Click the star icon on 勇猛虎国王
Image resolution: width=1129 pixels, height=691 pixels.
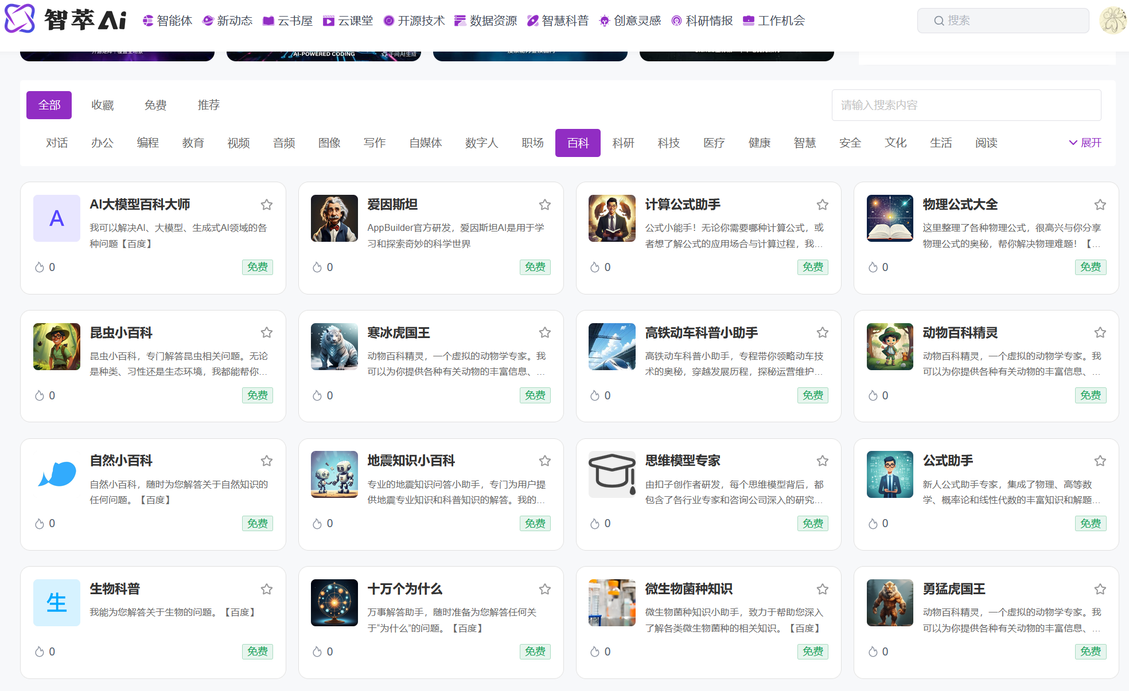click(1100, 589)
